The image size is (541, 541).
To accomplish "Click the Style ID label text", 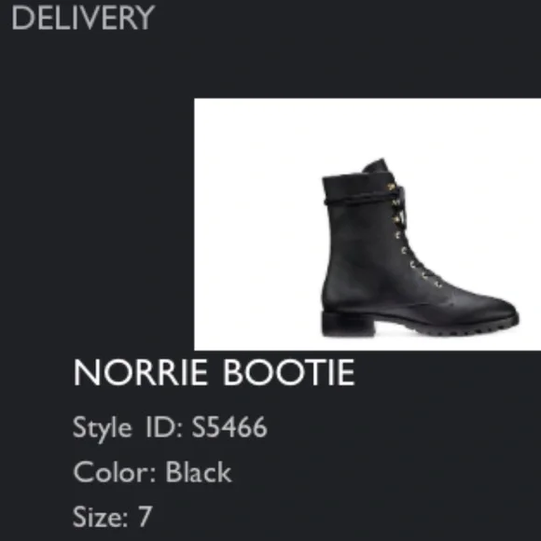I will click(x=128, y=427).
